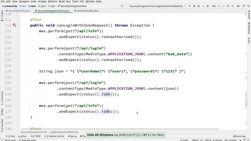
Task: Click the canLoginWithJsonRequest method name
Action: coord(83,25)
